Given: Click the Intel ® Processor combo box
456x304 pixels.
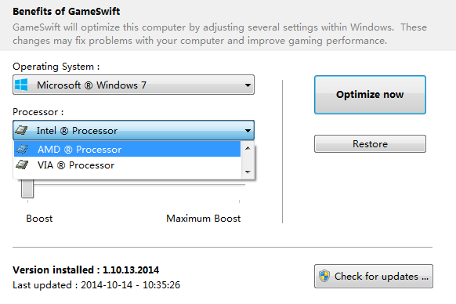Looking at the screenshot, I should click(133, 130).
